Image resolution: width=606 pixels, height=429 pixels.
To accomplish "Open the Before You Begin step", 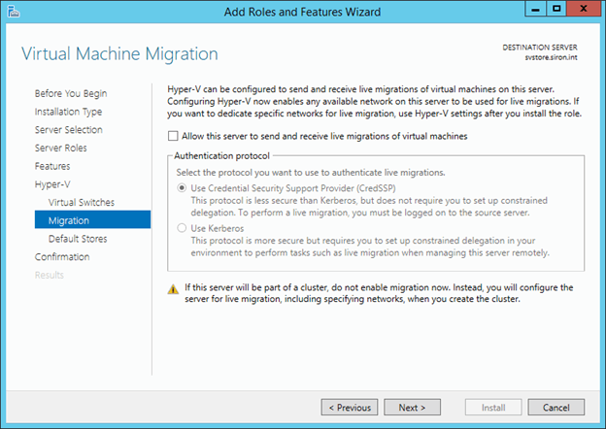I will click(71, 93).
